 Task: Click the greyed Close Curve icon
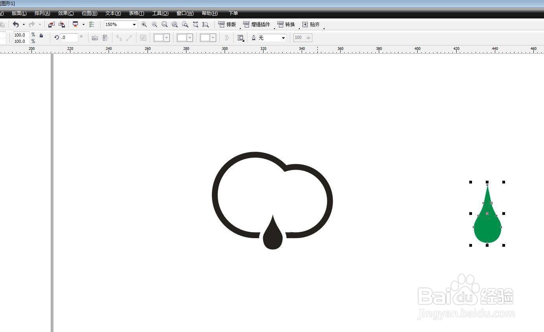227,38
